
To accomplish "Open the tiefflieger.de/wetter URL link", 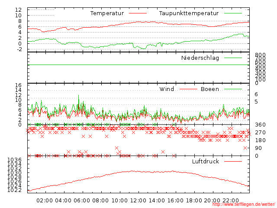I will [x=243, y=205].
